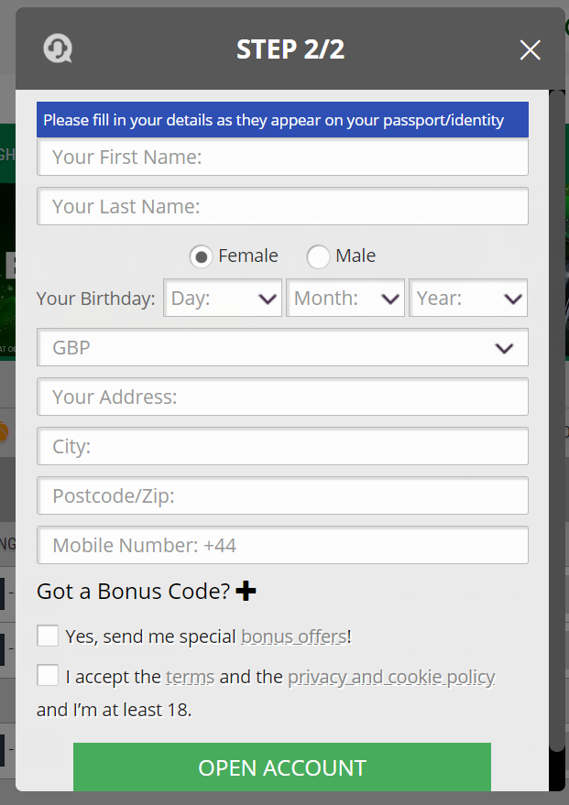569x805 pixels.
Task: Open the birthday Month dropdown
Action: (345, 298)
